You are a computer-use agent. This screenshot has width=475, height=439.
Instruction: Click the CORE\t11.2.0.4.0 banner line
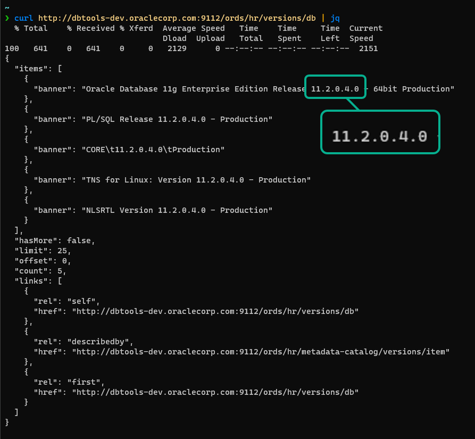point(129,150)
